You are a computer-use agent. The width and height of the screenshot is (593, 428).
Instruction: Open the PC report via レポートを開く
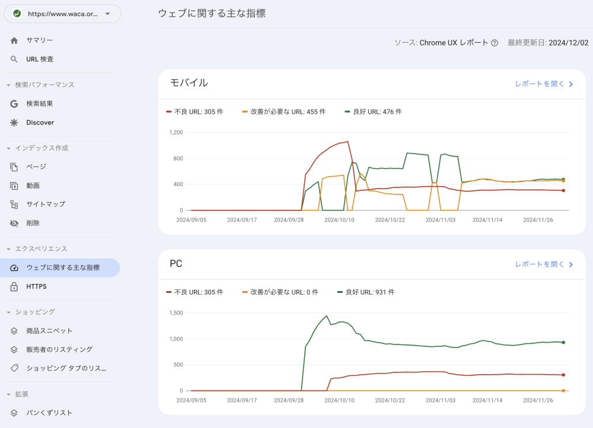(544, 264)
